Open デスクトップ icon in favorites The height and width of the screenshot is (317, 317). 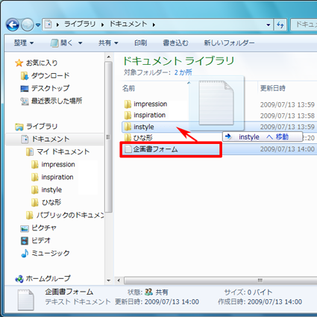[25, 89]
